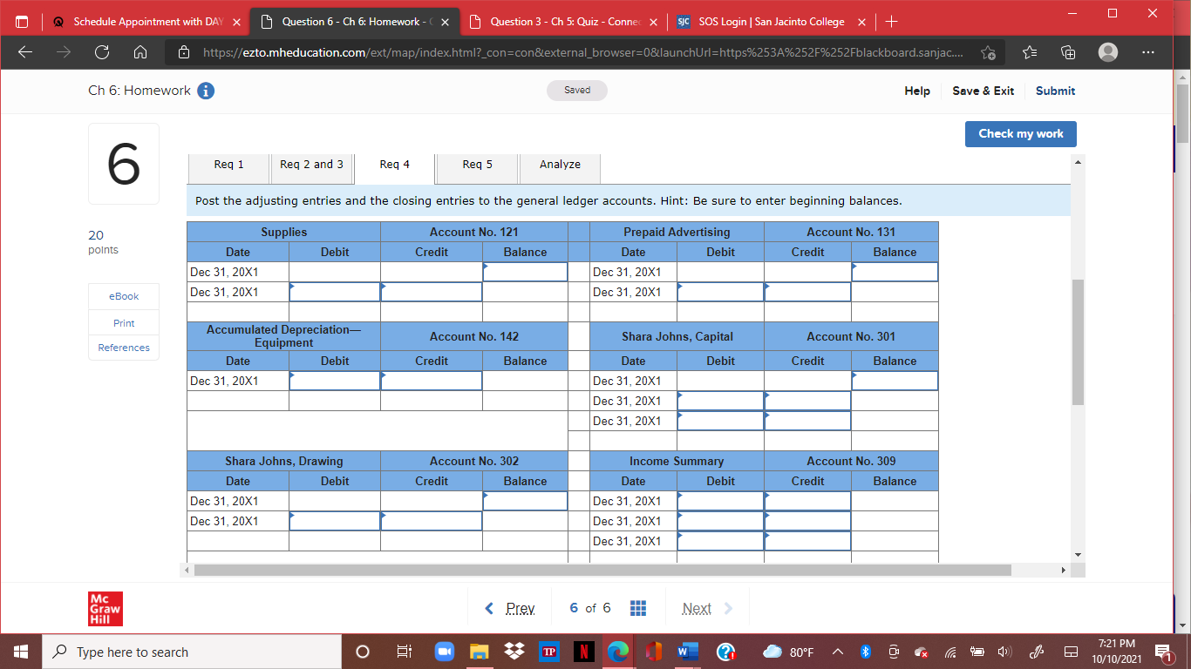Click the Submit link
The height and width of the screenshot is (669, 1191).
pos(1055,91)
